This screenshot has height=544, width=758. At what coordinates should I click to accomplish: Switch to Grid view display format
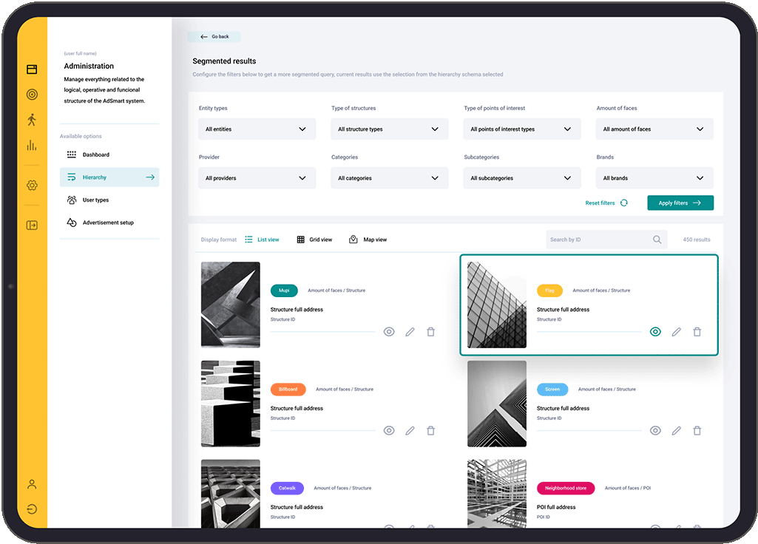click(314, 239)
